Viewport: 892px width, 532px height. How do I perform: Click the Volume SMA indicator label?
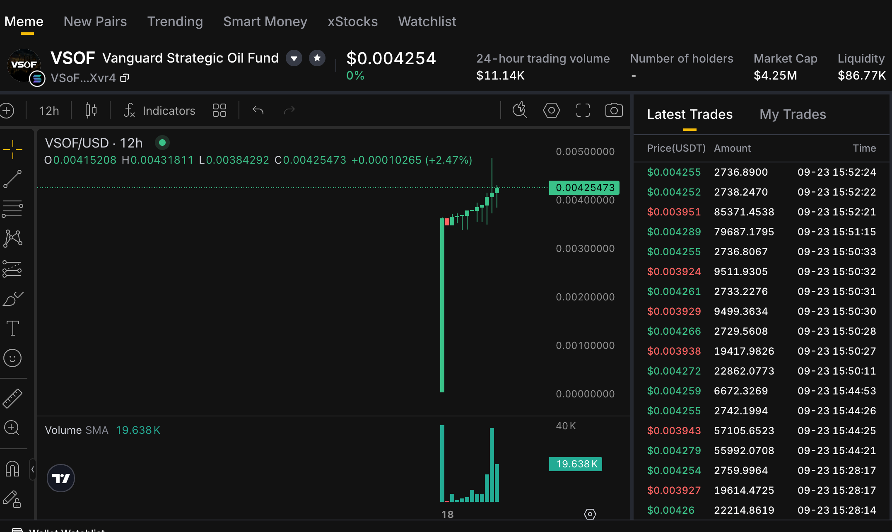point(77,430)
